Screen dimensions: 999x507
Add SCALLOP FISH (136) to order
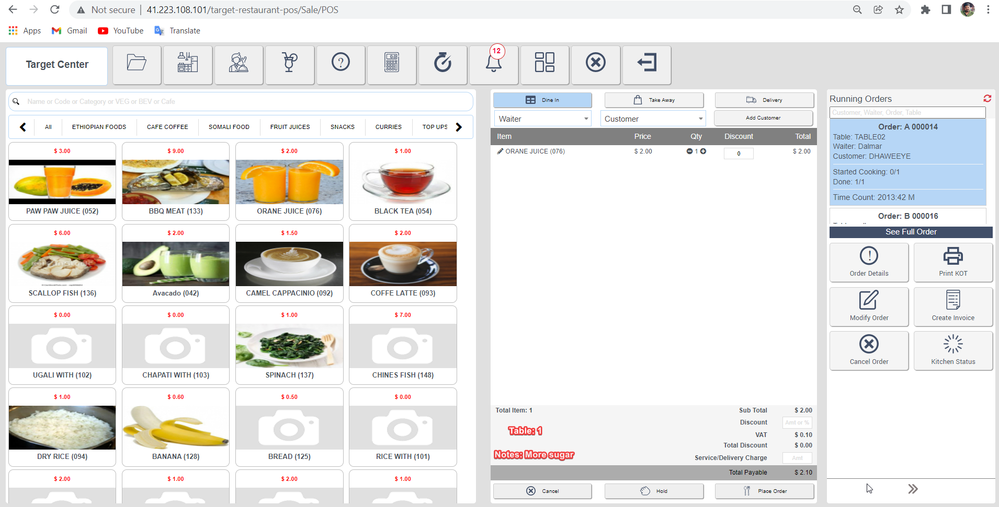(x=62, y=263)
